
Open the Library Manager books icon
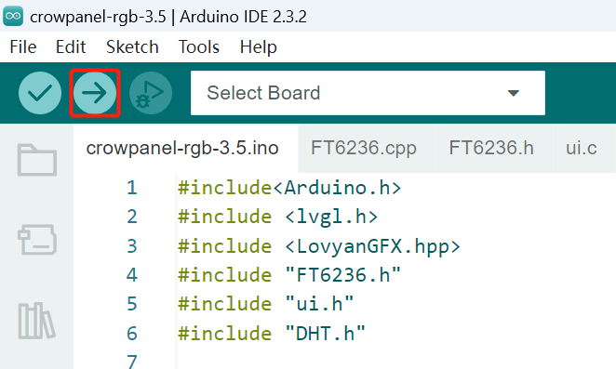click(36, 321)
